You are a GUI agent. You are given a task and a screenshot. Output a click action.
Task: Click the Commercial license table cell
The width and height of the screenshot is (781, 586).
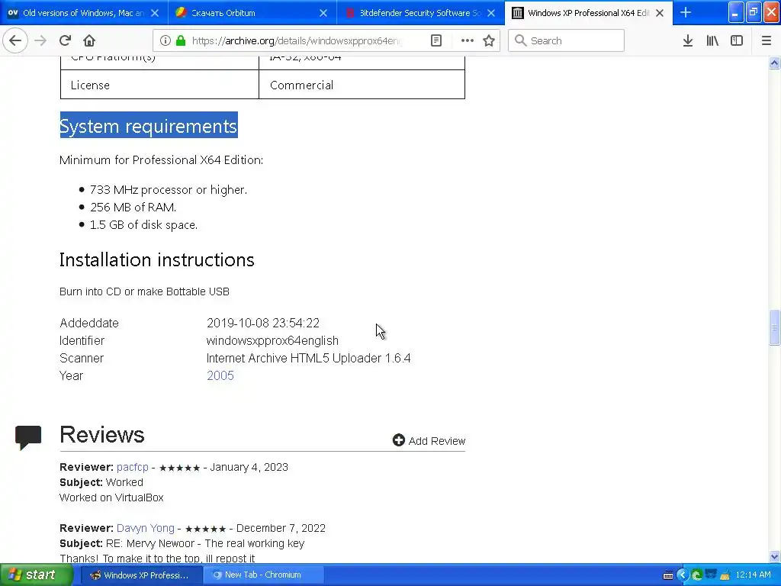click(x=362, y=85)
